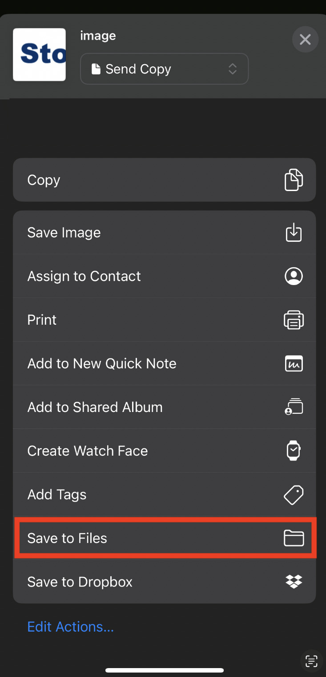Tap the Sto image thumbnail
326x677 pixels.
(x=39, y=54)
